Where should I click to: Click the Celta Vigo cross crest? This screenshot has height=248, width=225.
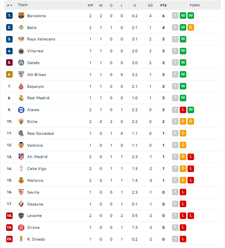coord(21,169)
